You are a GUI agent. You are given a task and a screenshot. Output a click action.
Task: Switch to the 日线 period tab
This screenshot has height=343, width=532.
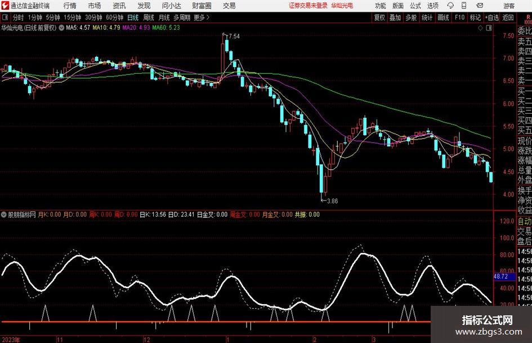point(133,17)
